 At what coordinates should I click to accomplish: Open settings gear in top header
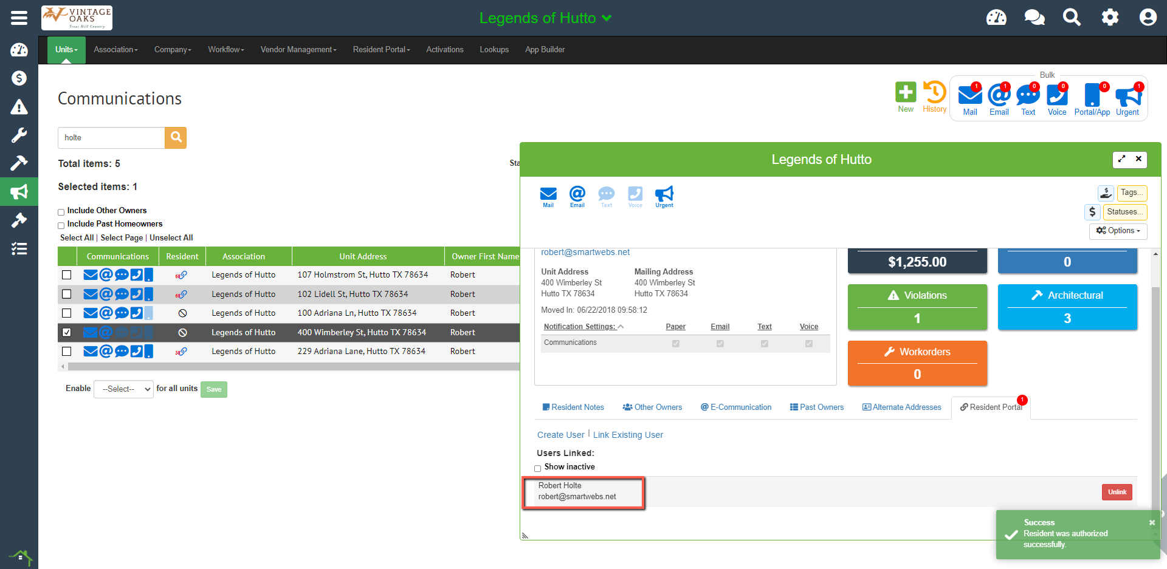pos(1110,17)
